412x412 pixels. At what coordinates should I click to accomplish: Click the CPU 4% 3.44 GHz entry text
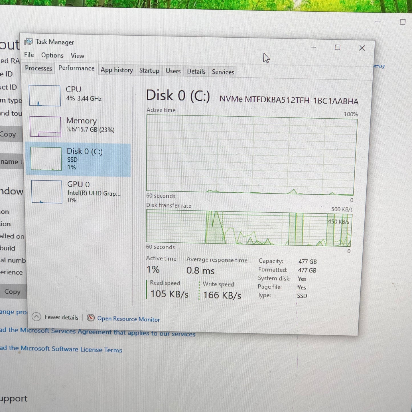click(x=84, y=94)
